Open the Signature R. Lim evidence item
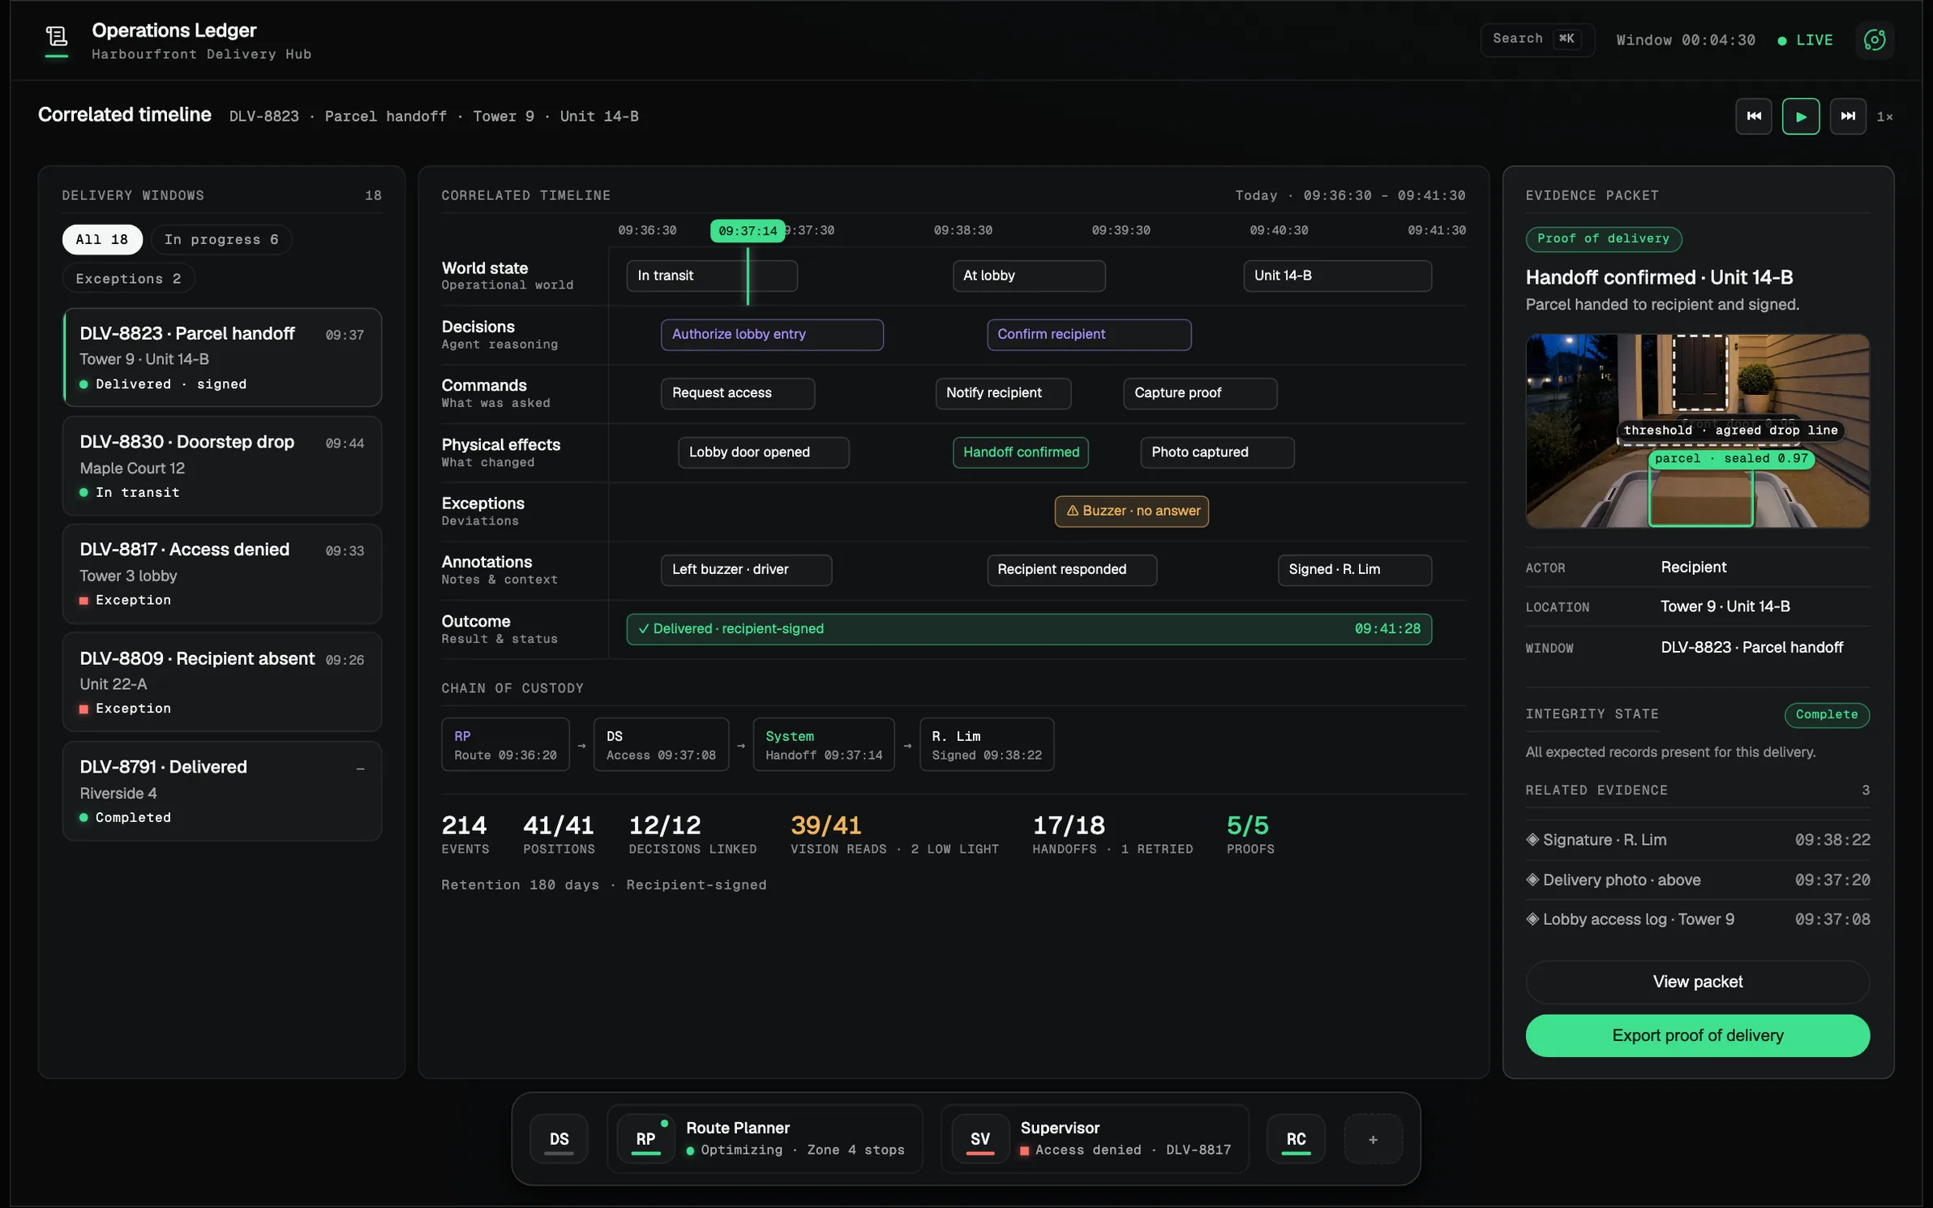Screen dimensions: 1933x1208 (x=1697, y=840)
